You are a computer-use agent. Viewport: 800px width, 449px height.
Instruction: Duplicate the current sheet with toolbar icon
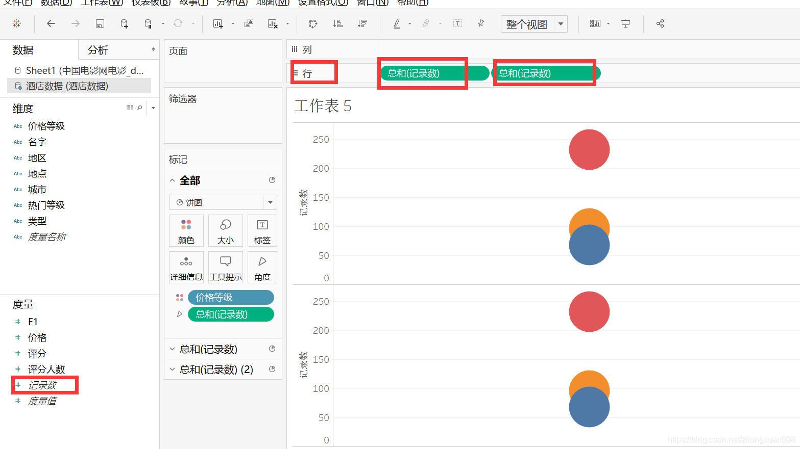tap(249, 23)
